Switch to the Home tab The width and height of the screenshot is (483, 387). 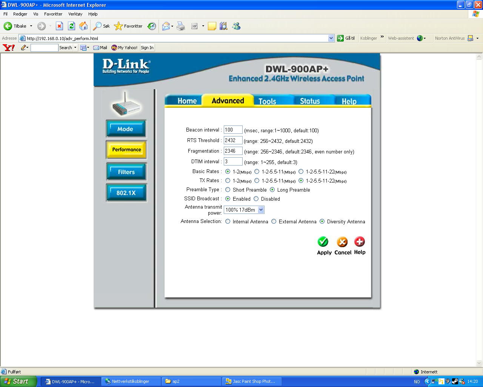(187, 101)
